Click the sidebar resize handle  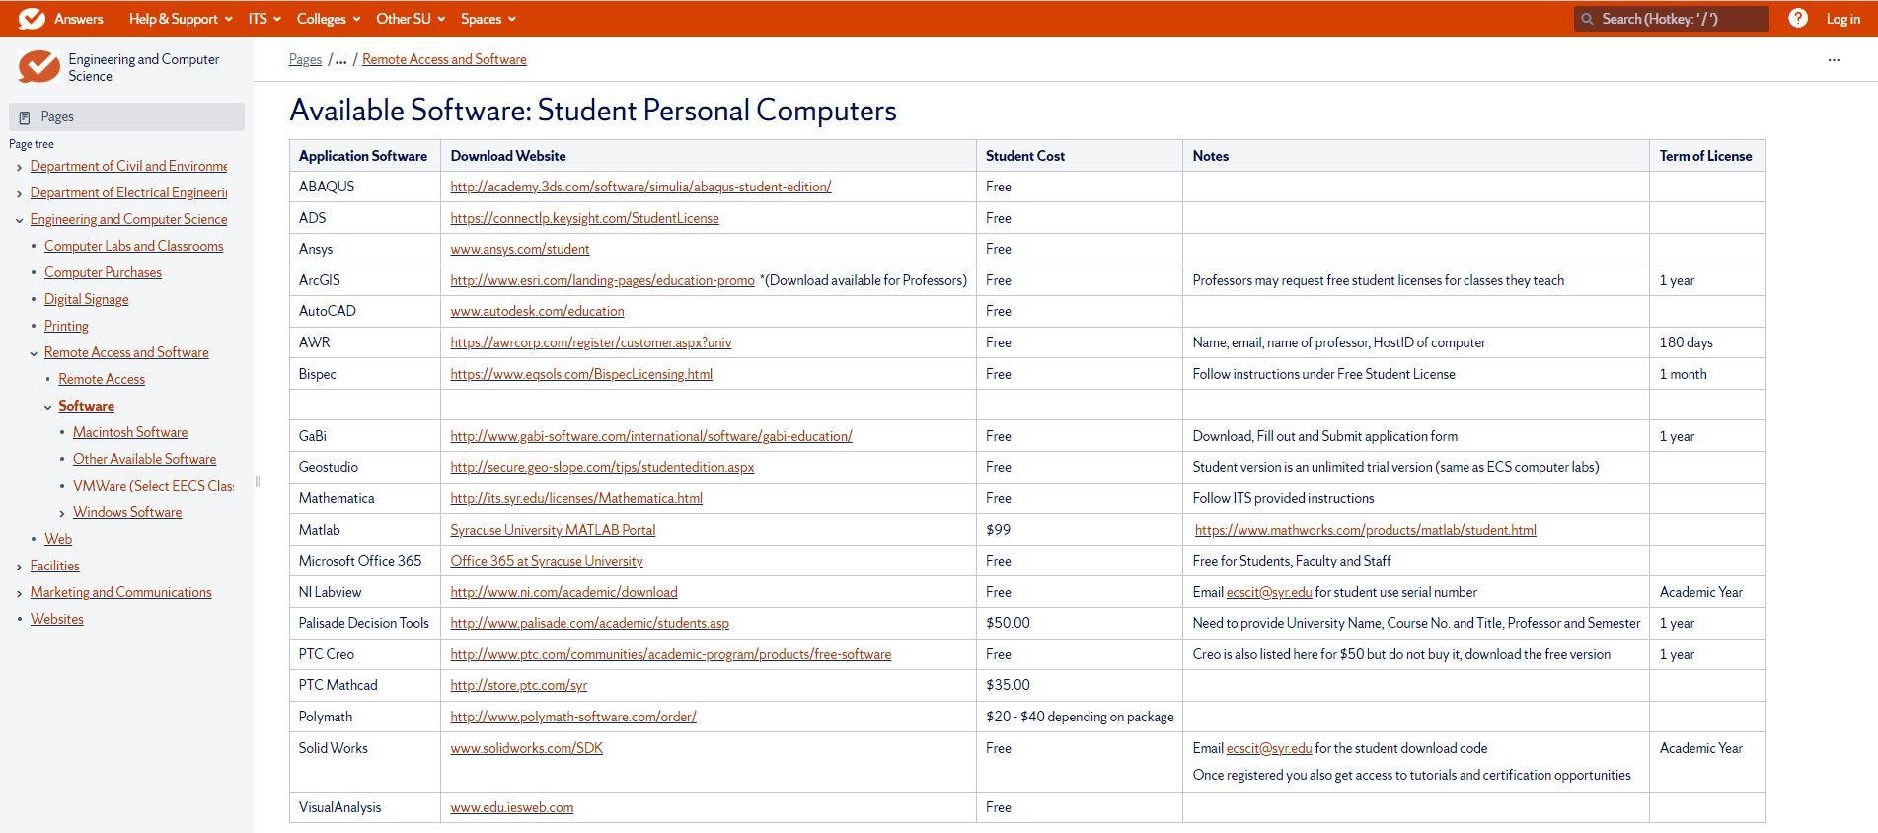(x=258, y=482)
